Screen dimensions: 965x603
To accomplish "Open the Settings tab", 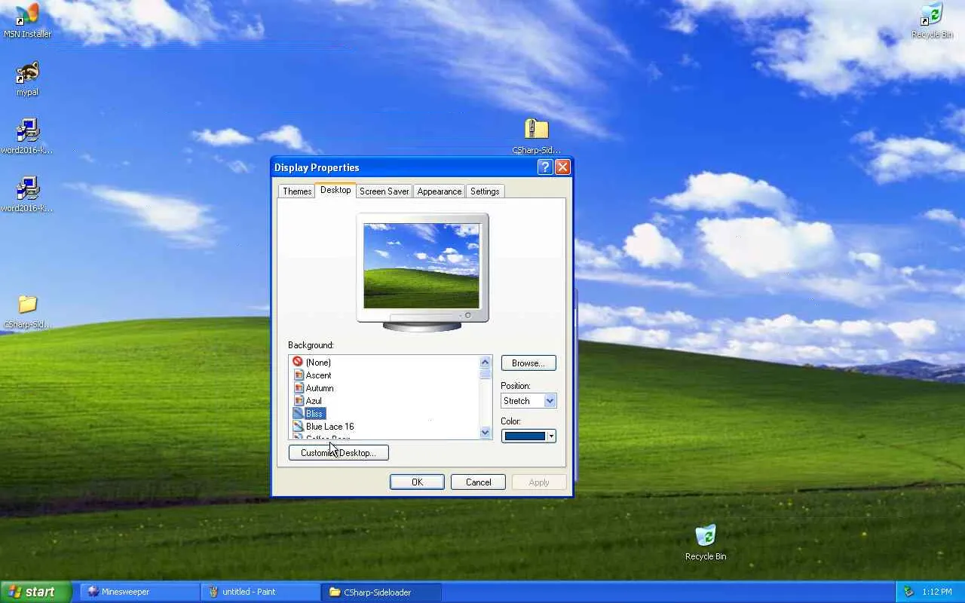I will 485,191.
